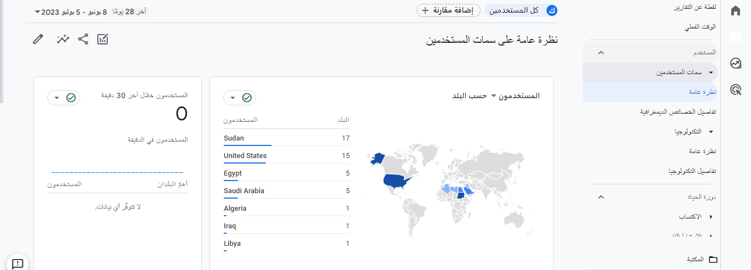Image resolution: width=751 pixels, height=270 pixels.
Task: Click the customize report chart icon
Action: click(x=103, y=39)
